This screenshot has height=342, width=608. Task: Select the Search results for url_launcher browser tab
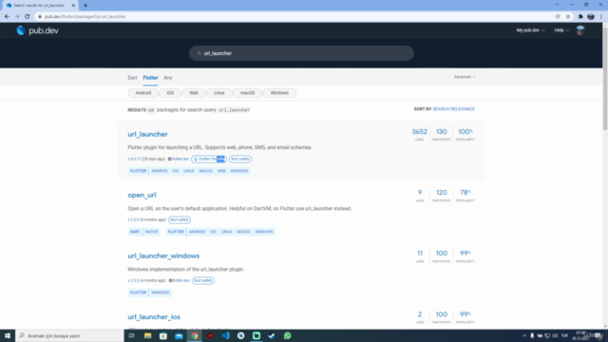click(x=39, y=6)
